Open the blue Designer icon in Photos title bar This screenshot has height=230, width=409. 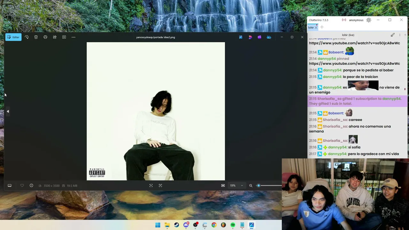tap(241, 37)
